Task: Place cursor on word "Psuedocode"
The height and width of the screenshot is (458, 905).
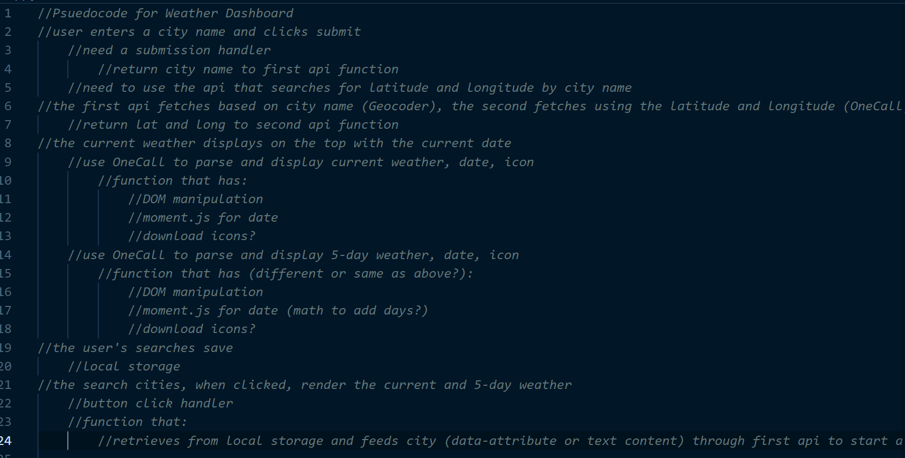Action: click(x=90, y=13)
